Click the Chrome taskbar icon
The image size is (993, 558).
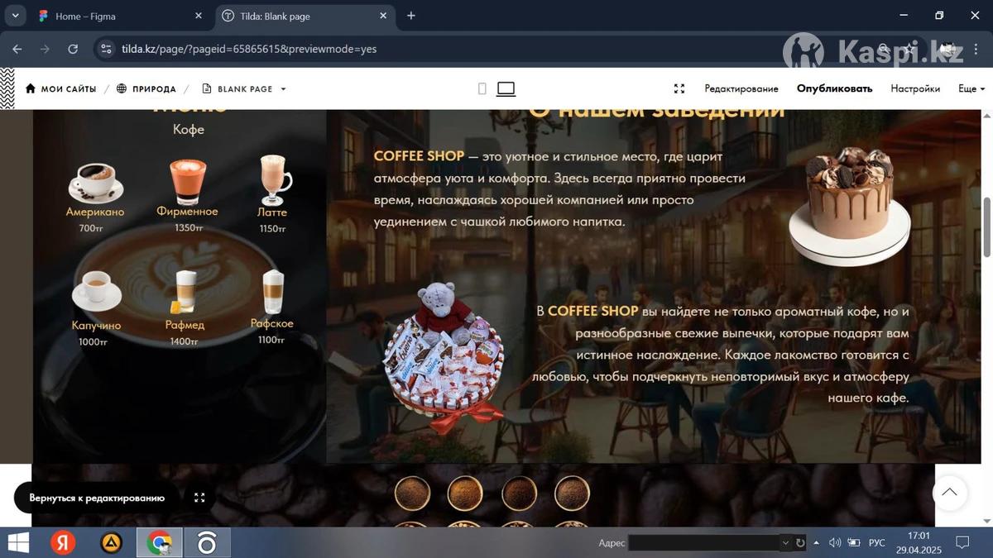pos(160,542)
